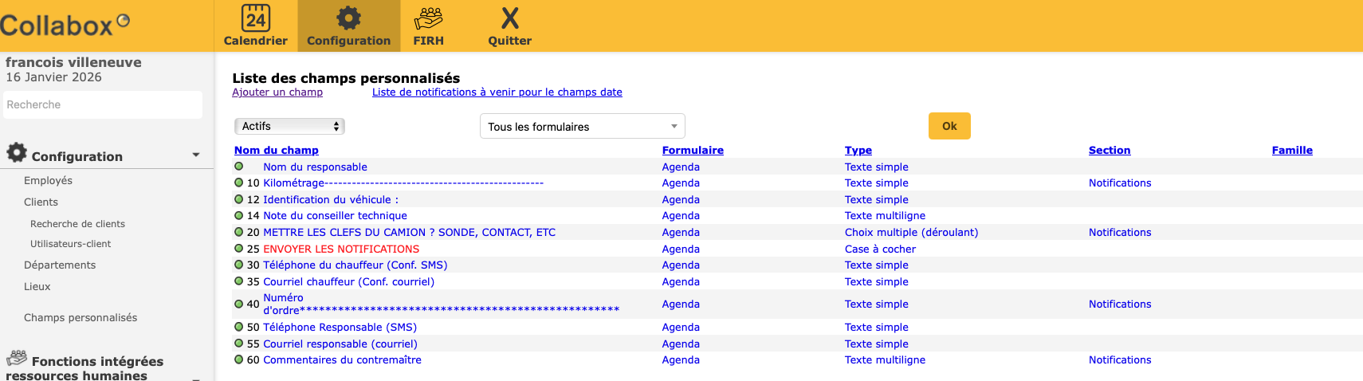Toggle green active dot for Numéro d'ordre
The image size is (1363, 381).
(x=238, y=304)
